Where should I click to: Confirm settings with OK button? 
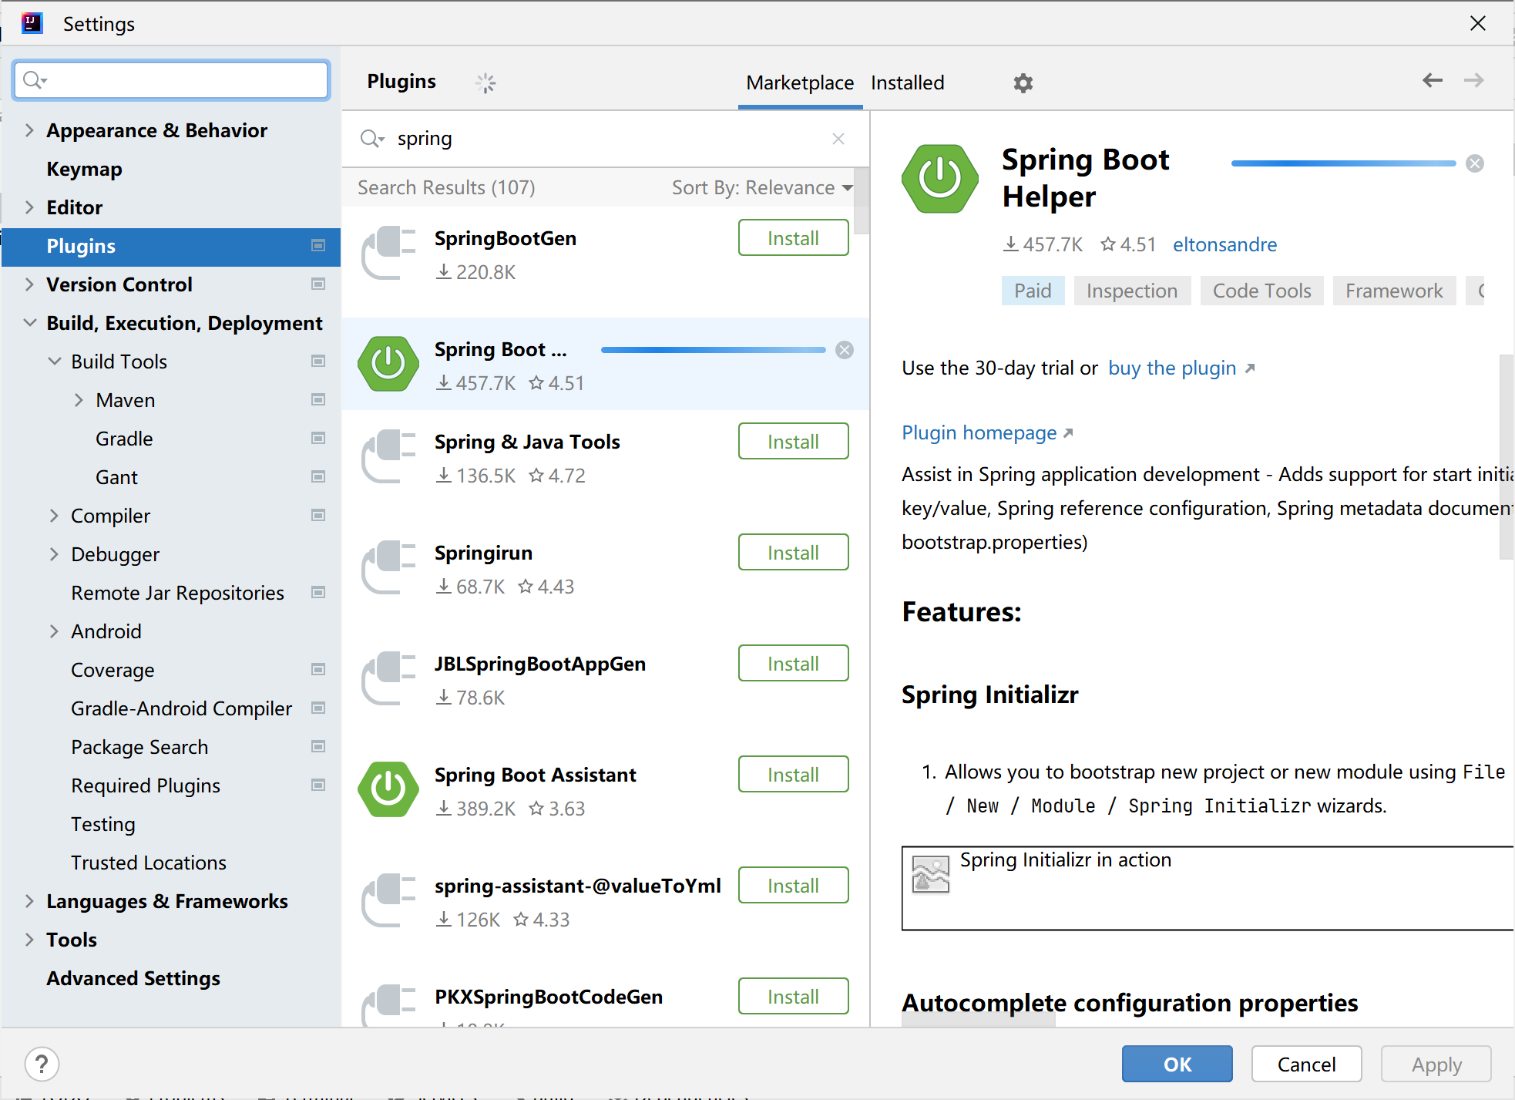point(1177,1065)
